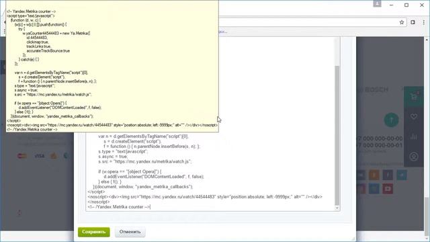Open the user account icon in the side panel

[x=414, y=157]
